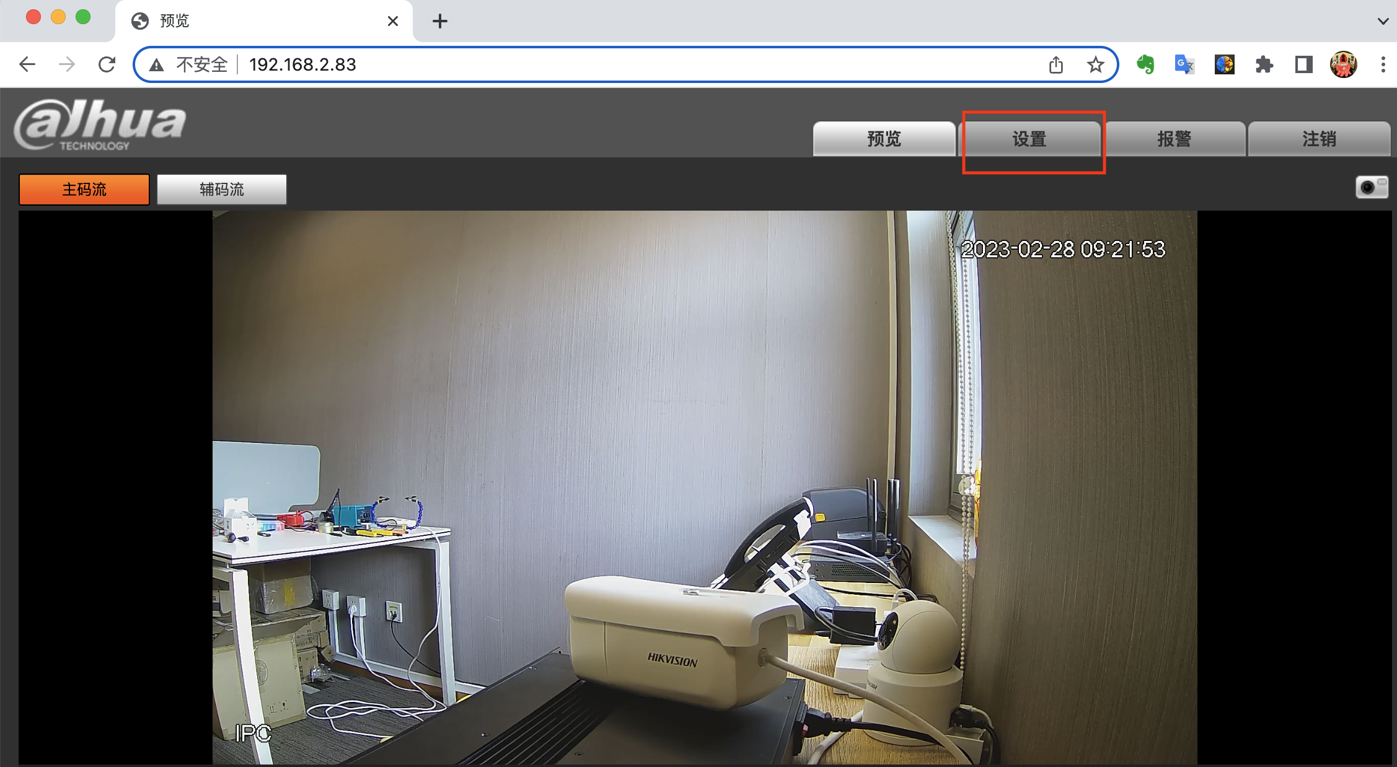Open Chrome three-dot menu

(1383, 64)
